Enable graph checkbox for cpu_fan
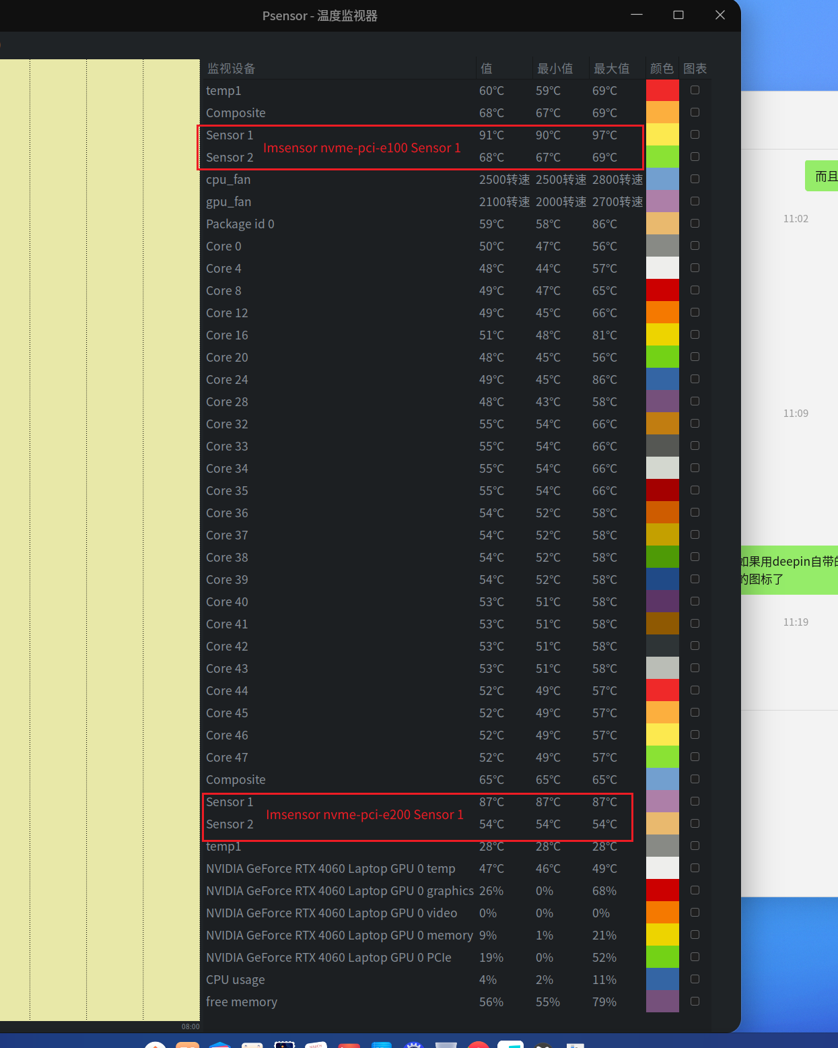838x1048 pixels. point(695,179)
